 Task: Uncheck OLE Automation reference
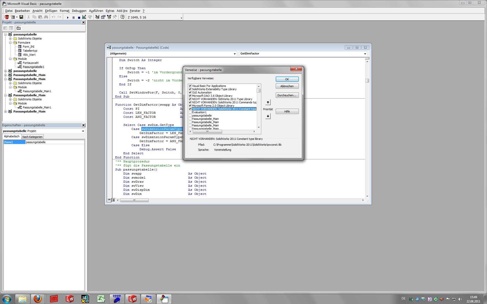(190, 92)
